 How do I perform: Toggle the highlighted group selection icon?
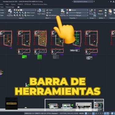pos(95,15)
